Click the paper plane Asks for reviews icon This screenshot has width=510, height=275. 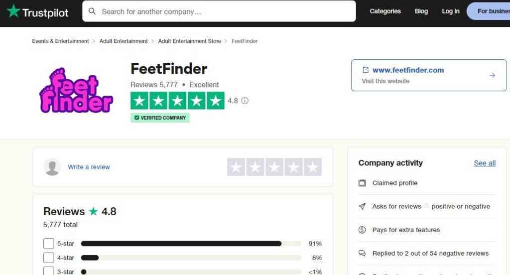click(x=362, y=206)
